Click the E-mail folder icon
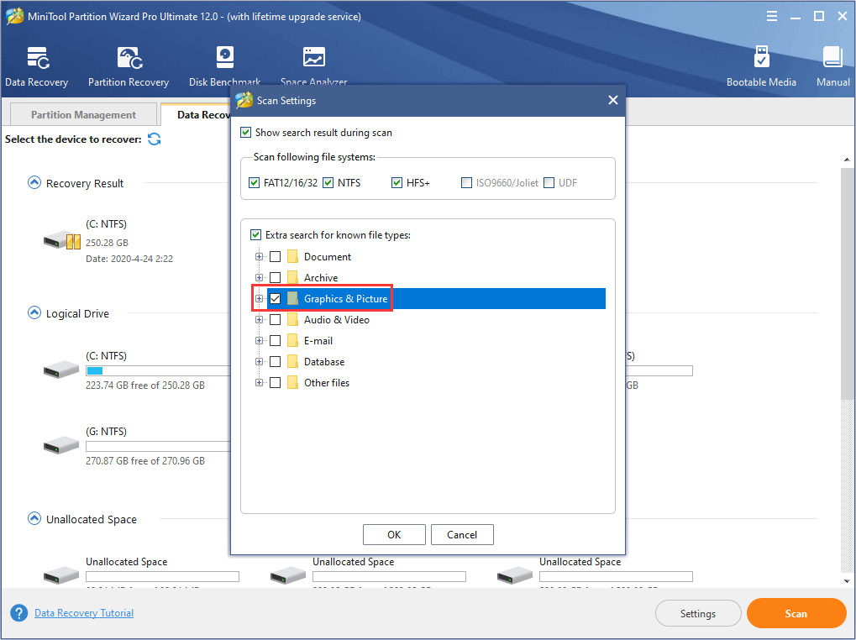 pos(292,340)
